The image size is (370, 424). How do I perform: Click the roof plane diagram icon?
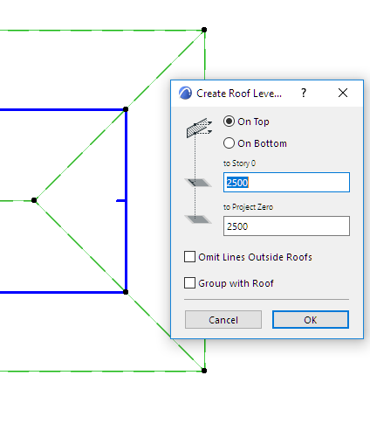pyautogui.click(x=199, y=128)
